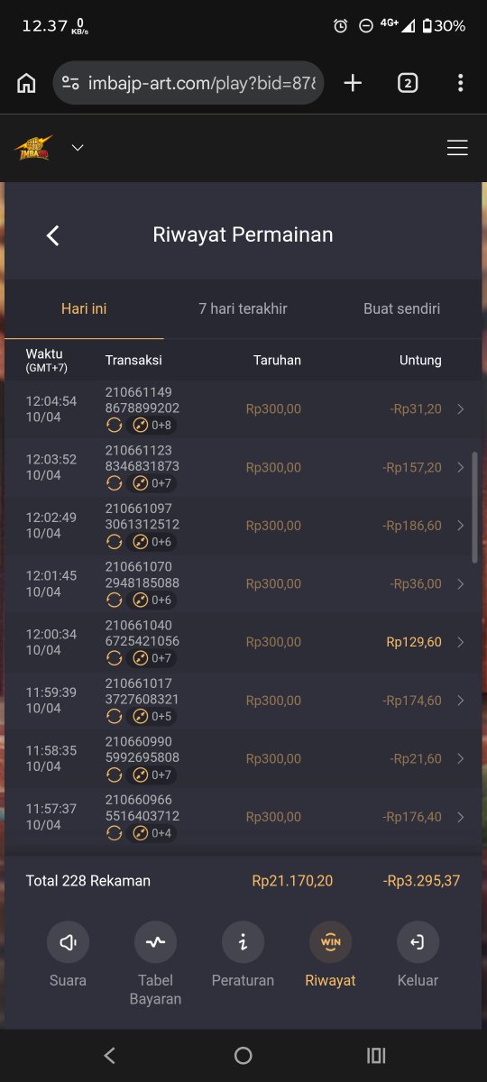Switch to the 7 hari terakhir tab

pos(243,308)
